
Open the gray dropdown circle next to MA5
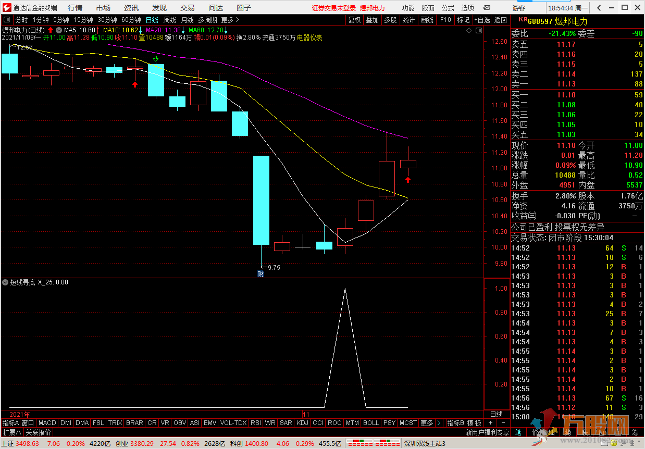(x=59, y=30)
